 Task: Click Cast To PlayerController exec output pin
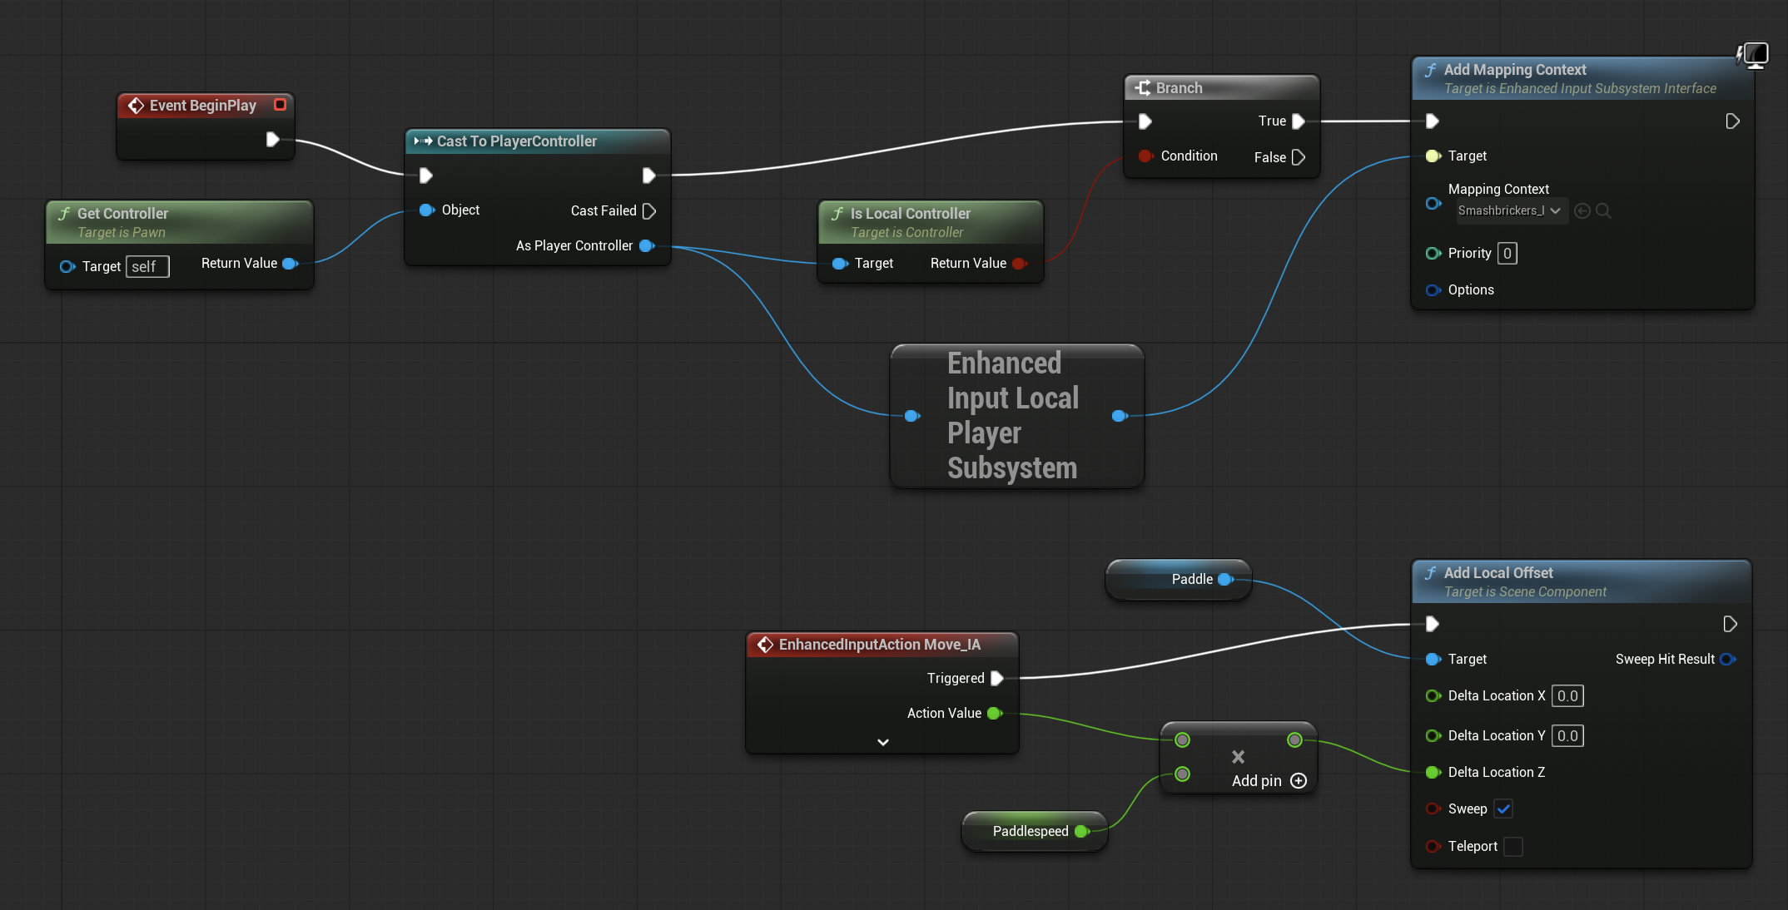[x=648, y=176]
